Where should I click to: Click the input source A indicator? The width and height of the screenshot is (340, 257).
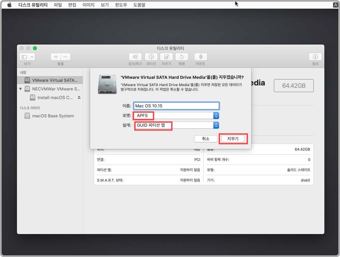pyautogui.click(x=335, y=5)
